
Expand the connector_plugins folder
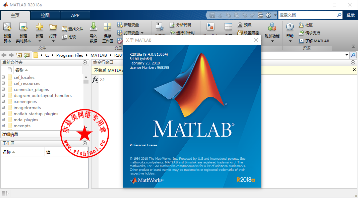(3, 89)
